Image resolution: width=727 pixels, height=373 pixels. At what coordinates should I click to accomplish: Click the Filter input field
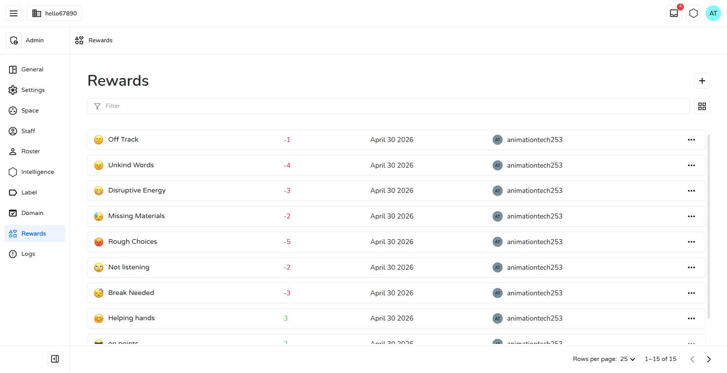pyautogui.click(x=388, y=106)
